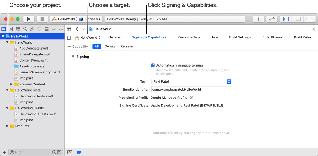The image size is (318, 156).
Task: Expand the Preview Content folder
Action: 11,84
